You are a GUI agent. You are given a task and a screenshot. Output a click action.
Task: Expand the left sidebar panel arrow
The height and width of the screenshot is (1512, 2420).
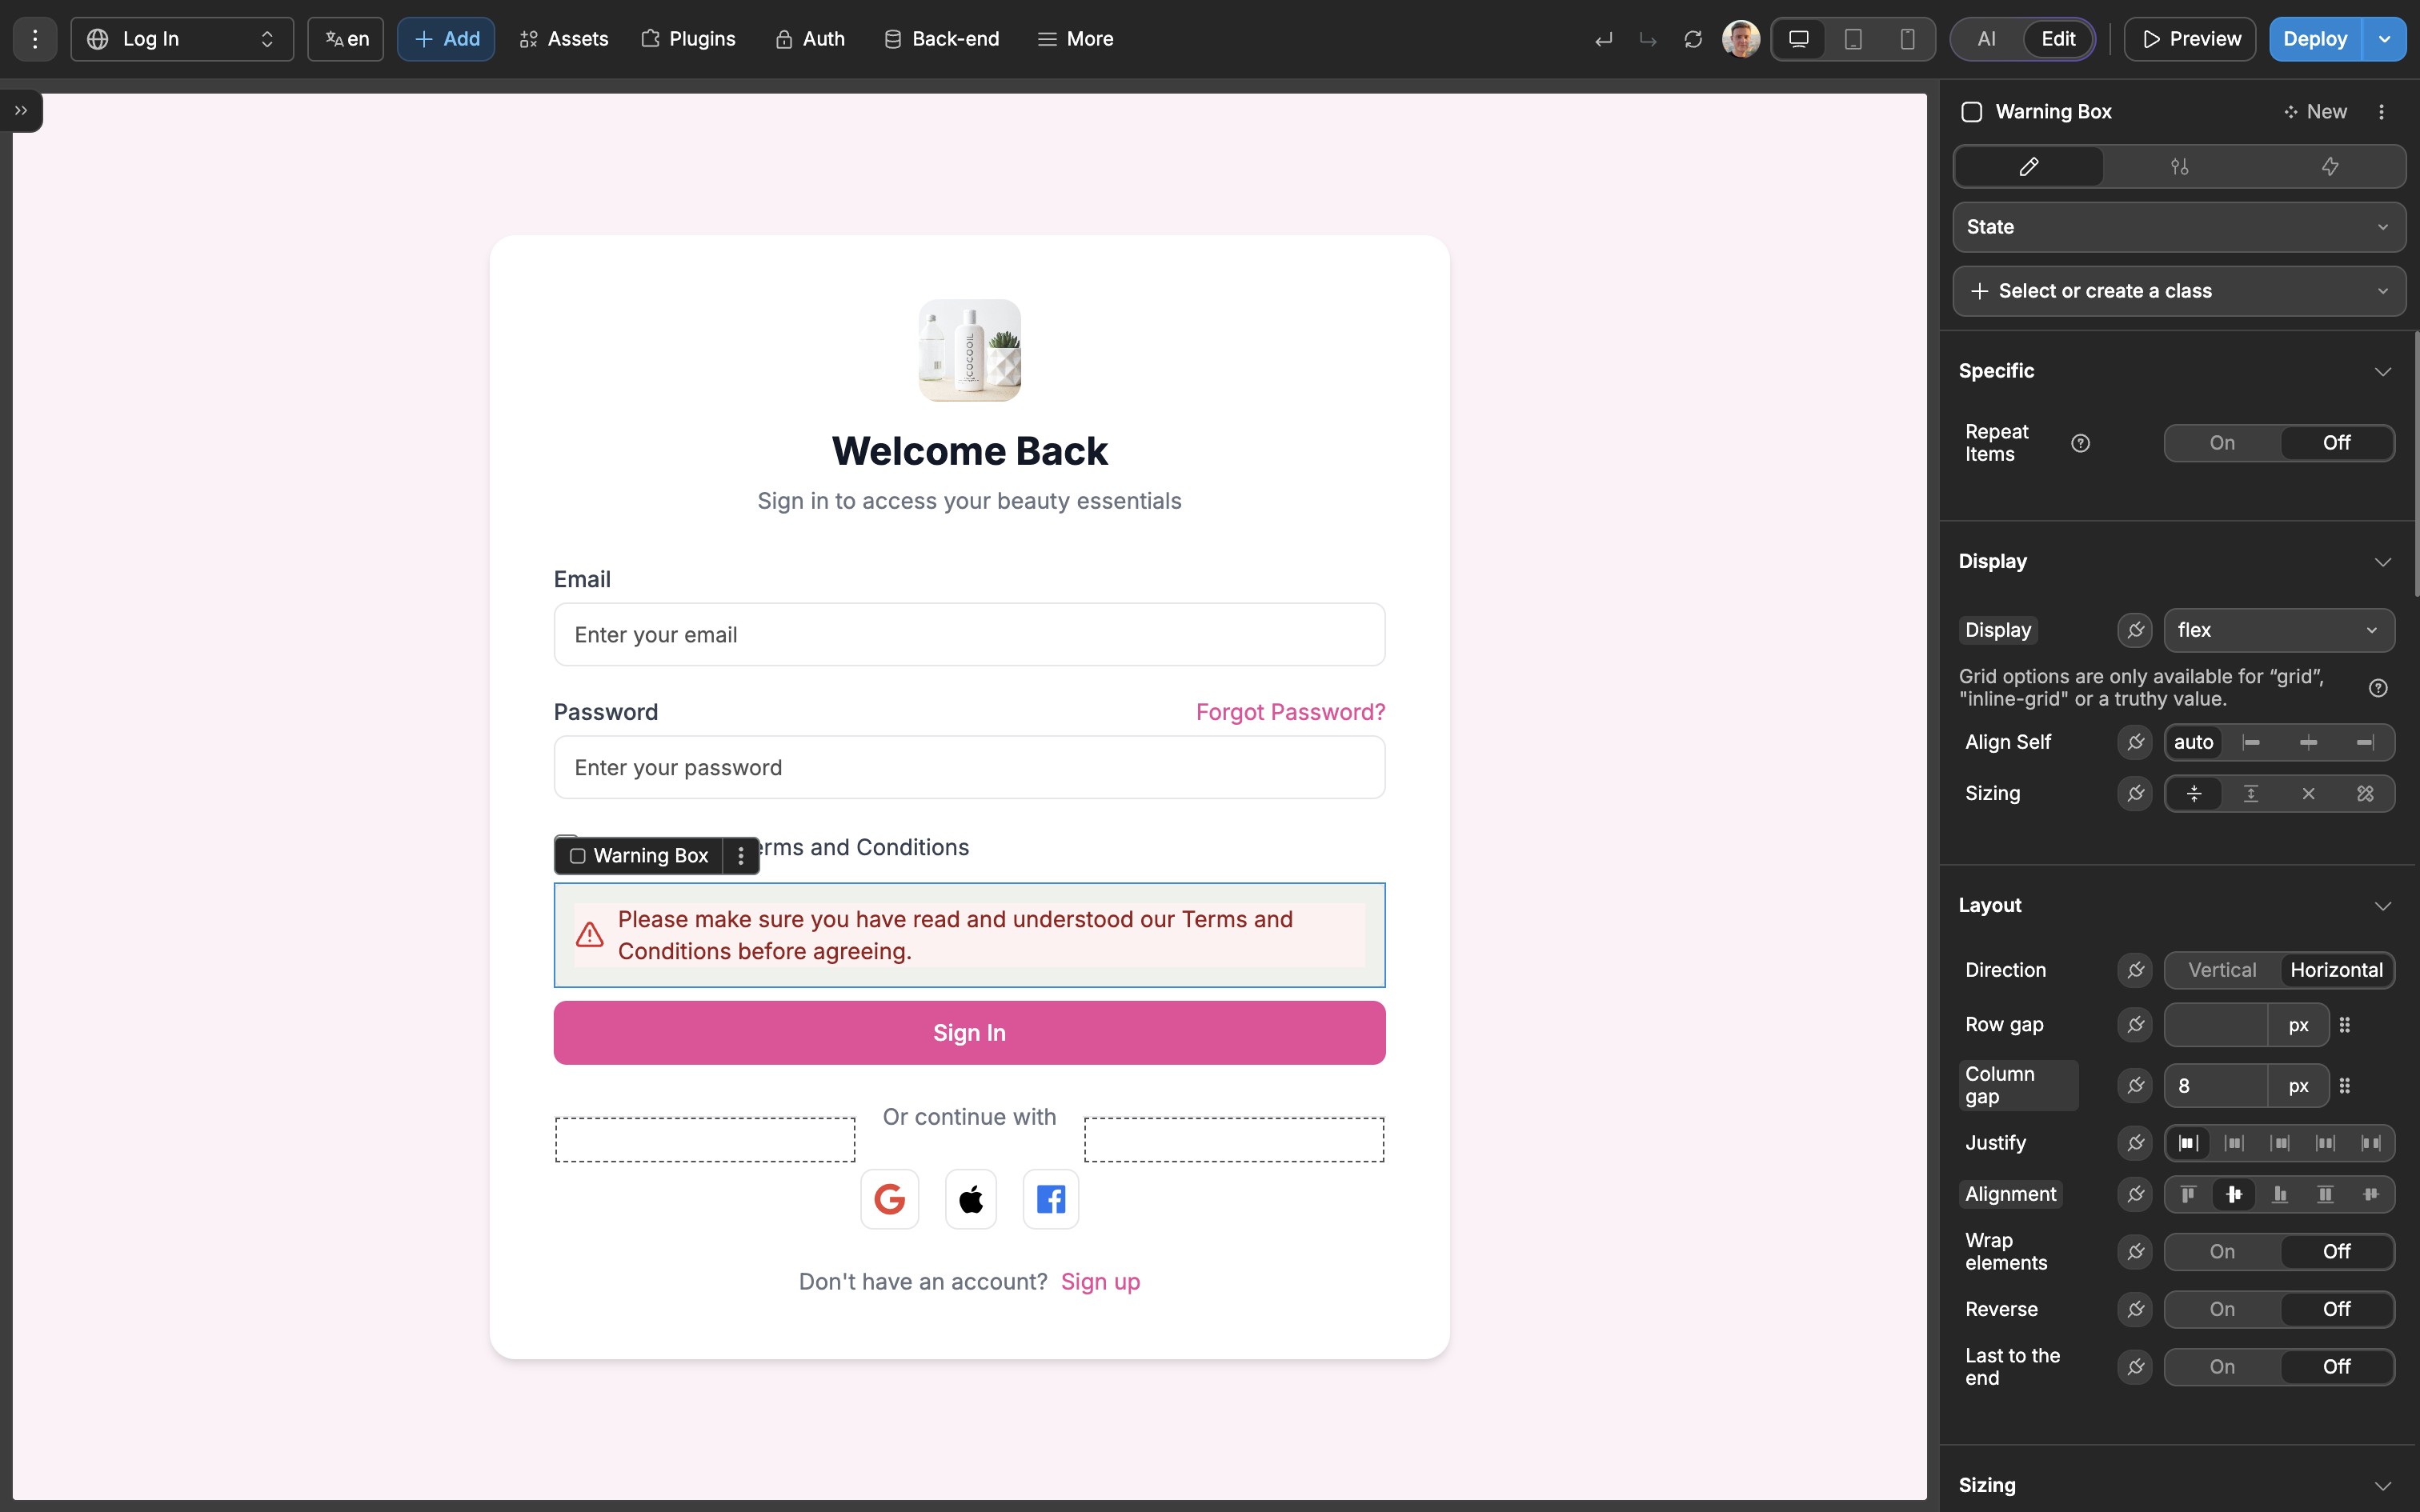pyautogui.click(x=21, y=110)
